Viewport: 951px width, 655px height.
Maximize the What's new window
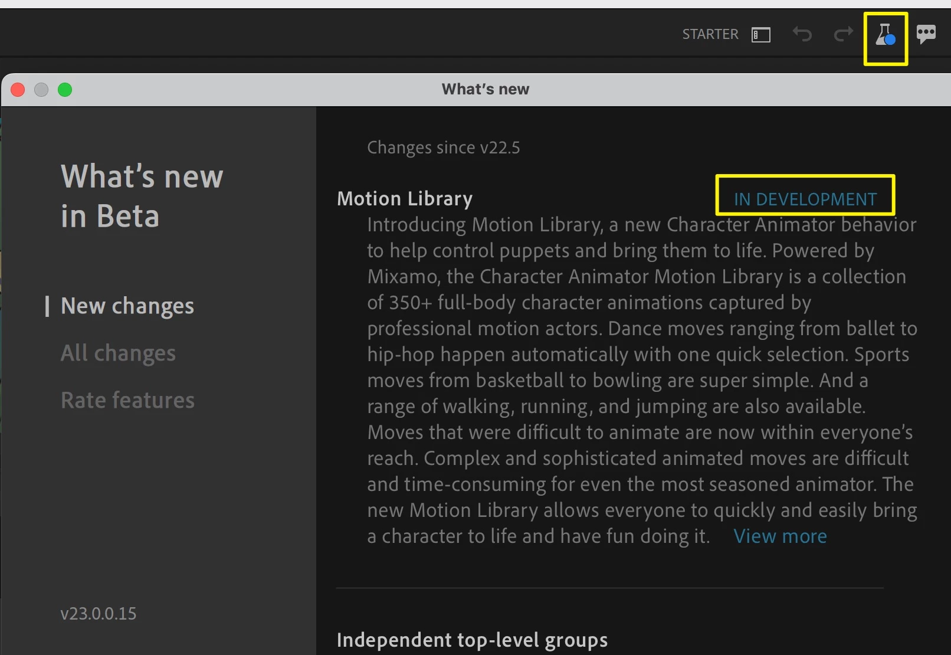point(65,90)
